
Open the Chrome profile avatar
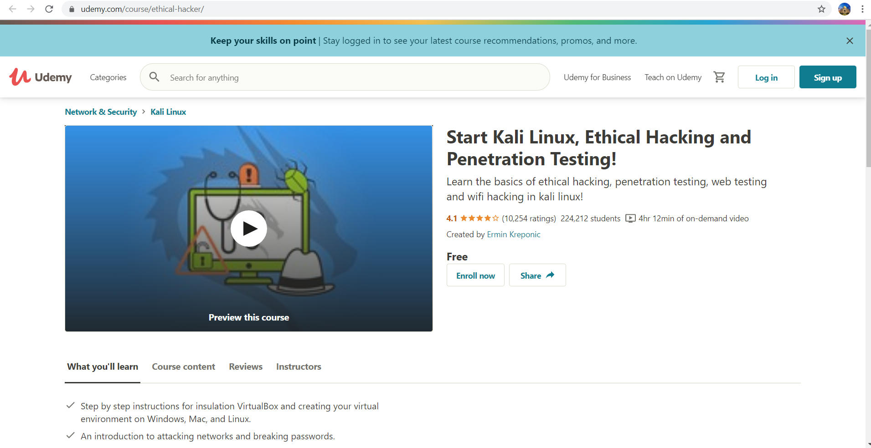[844, 9]
